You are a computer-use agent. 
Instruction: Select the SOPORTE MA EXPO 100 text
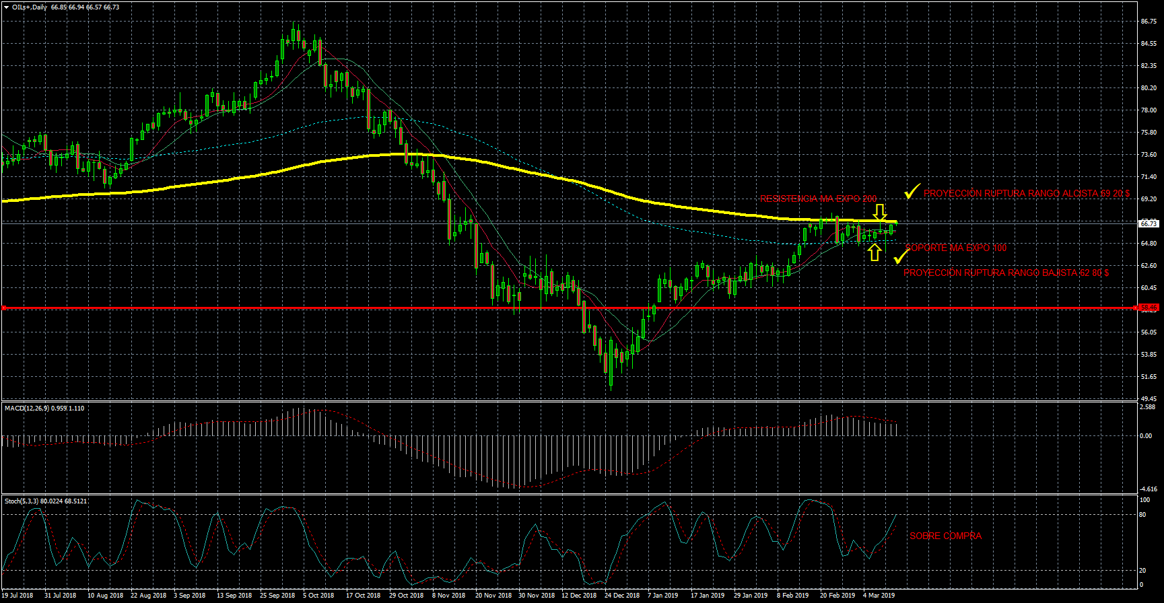click(x=956, y=248)
